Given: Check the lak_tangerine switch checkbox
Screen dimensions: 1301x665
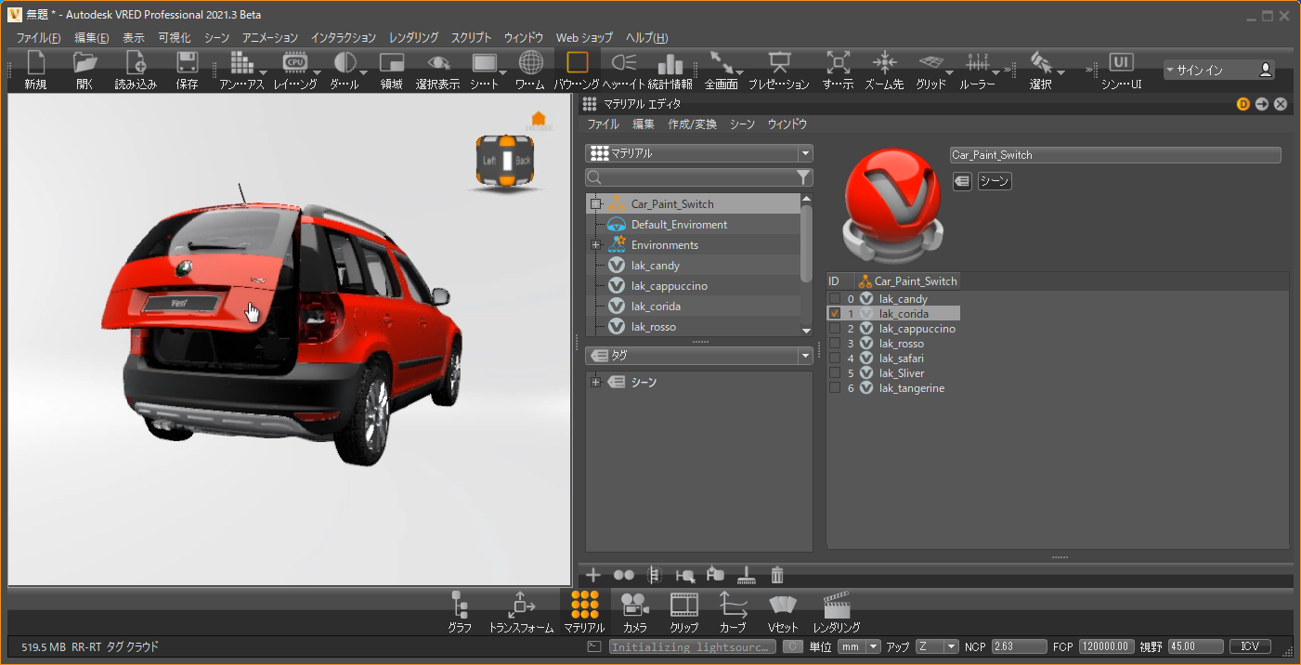Looking at the screenshot, I should (835, 388).
